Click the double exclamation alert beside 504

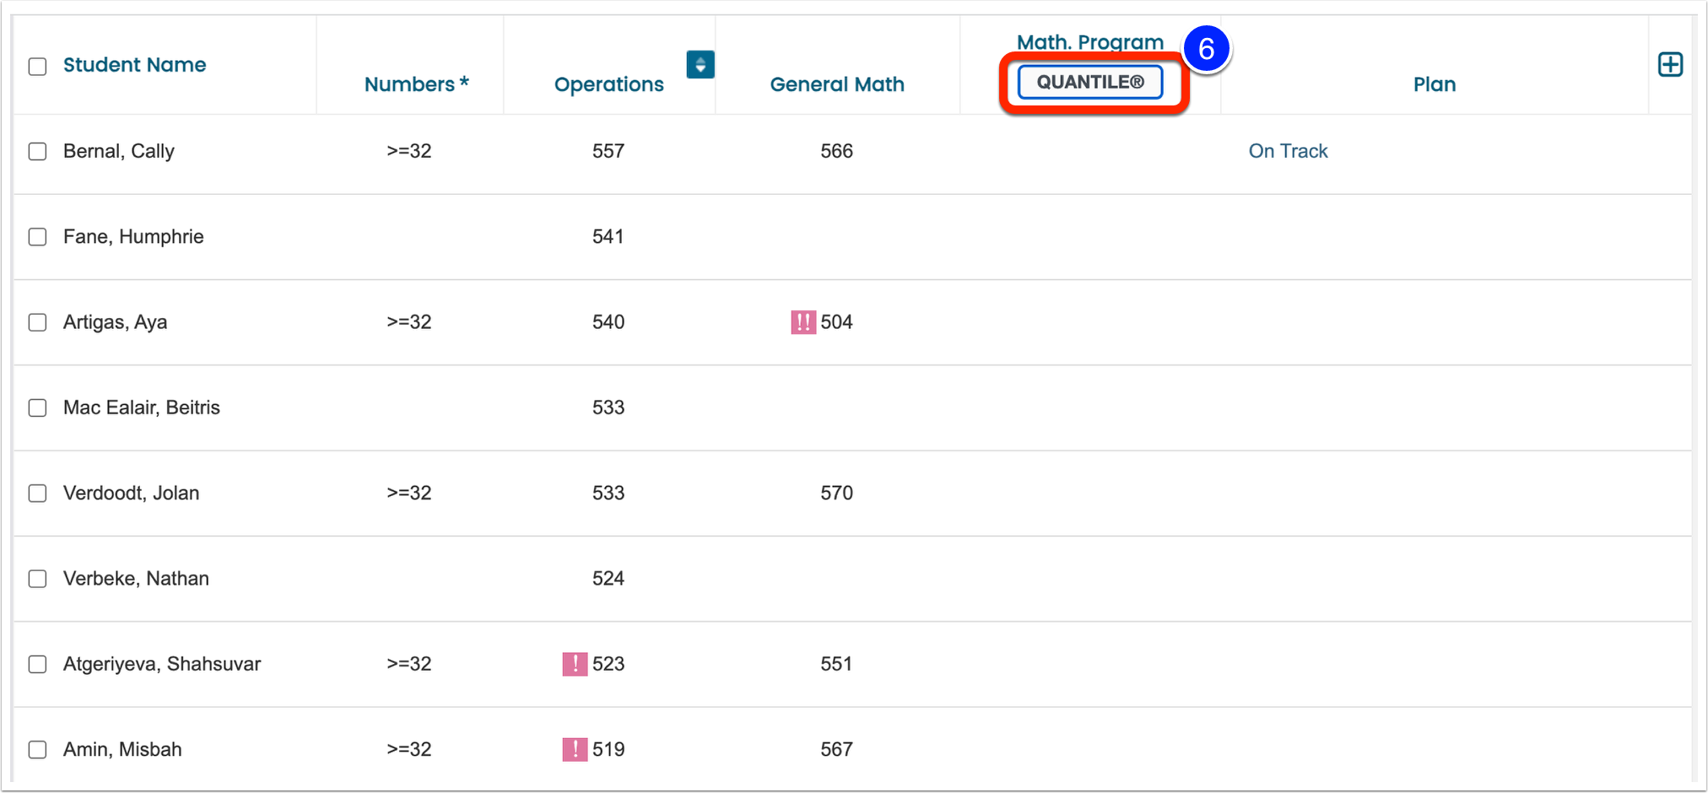point(803,322)
